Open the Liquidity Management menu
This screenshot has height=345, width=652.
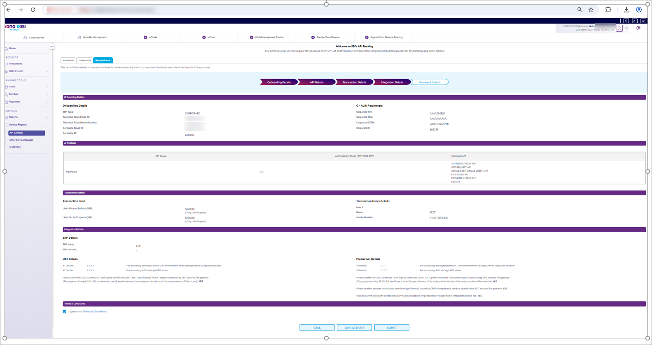(92, 37)
